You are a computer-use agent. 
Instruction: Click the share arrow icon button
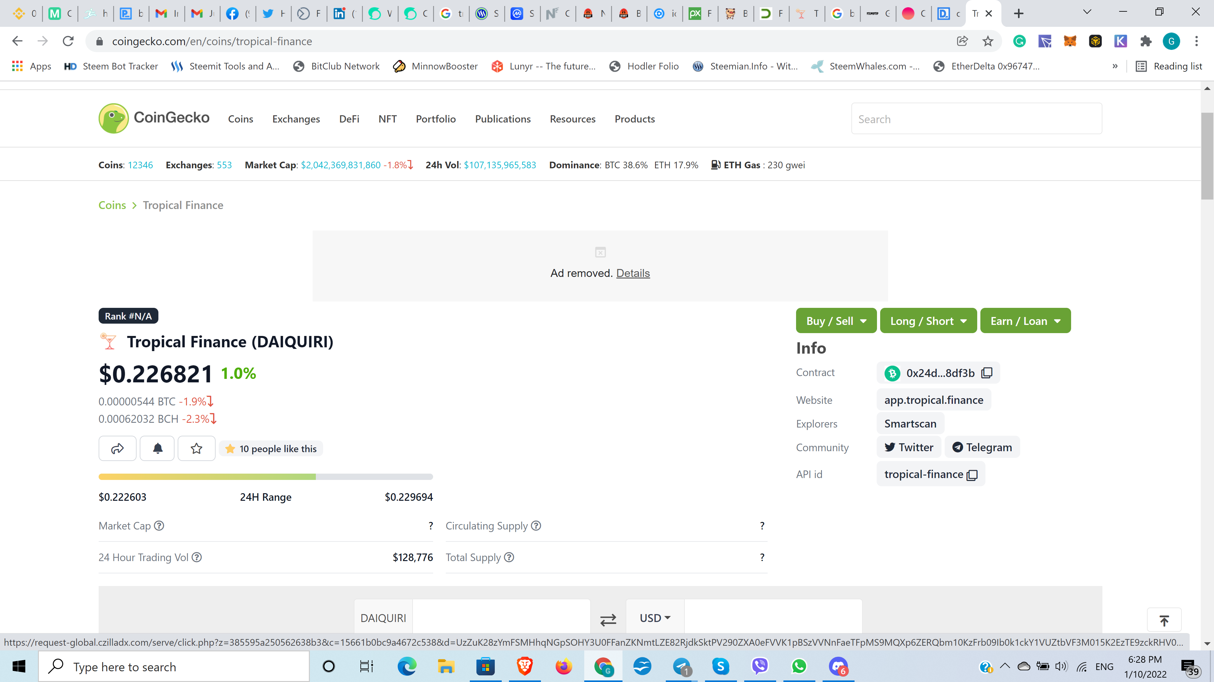117,449
